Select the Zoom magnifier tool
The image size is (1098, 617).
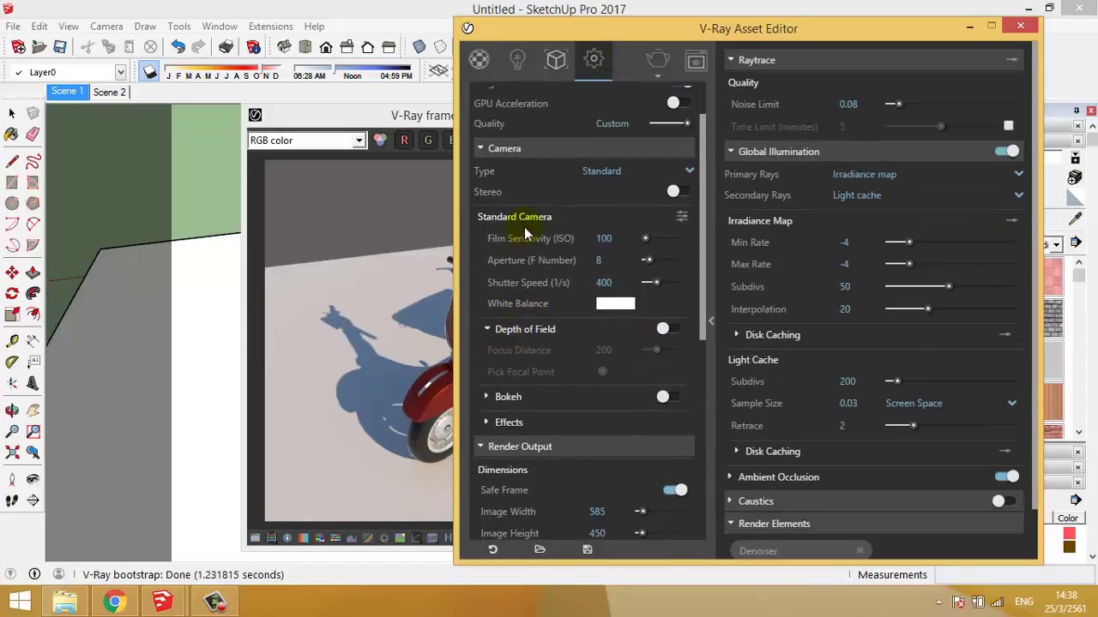tap(12, 431)
